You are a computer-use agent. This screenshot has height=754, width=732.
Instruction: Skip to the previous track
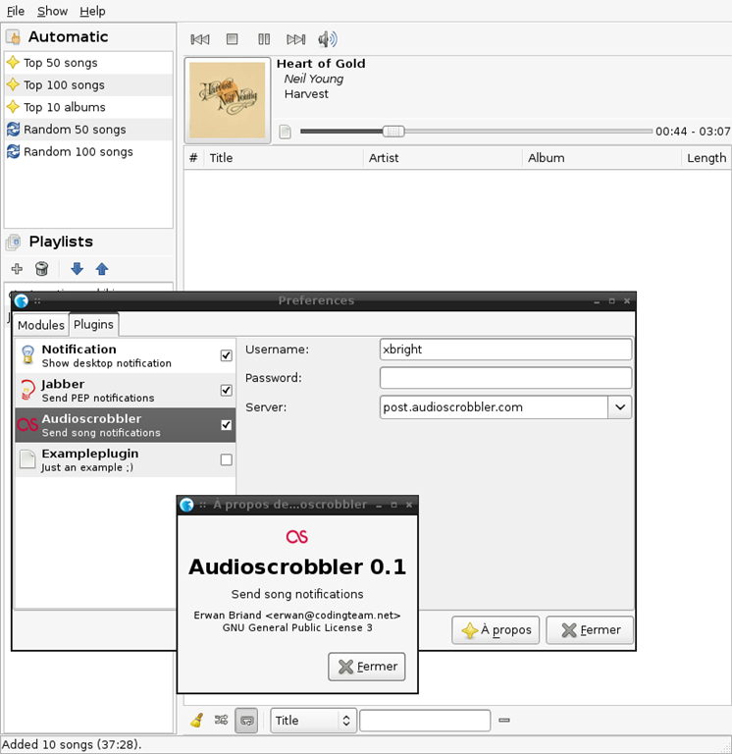[x=200, y=39]
